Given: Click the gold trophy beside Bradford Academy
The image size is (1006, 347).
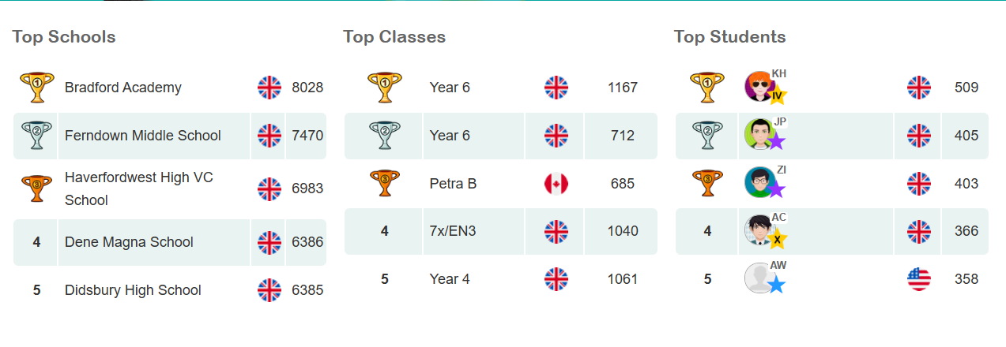Looking at the screenshot, I should [x=36, y=87].
